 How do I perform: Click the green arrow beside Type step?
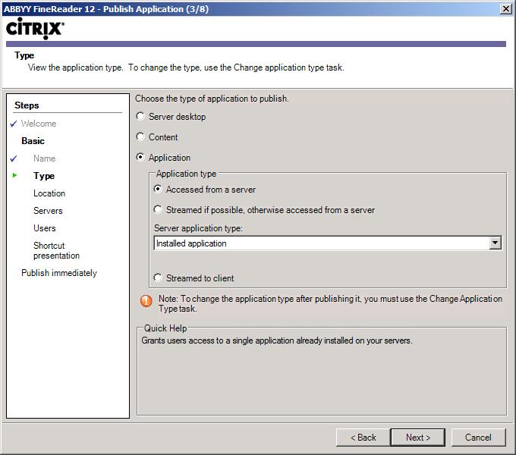coord(14,175)
